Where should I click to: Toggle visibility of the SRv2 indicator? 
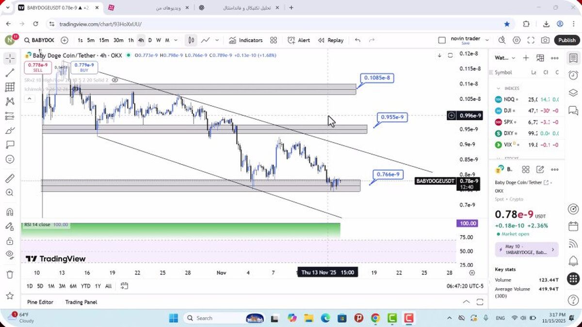click(115, 80)
